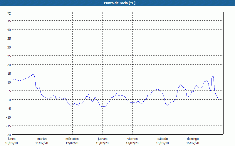Click the -20 label at the y-axis bottom

click(x=8, y=135)
